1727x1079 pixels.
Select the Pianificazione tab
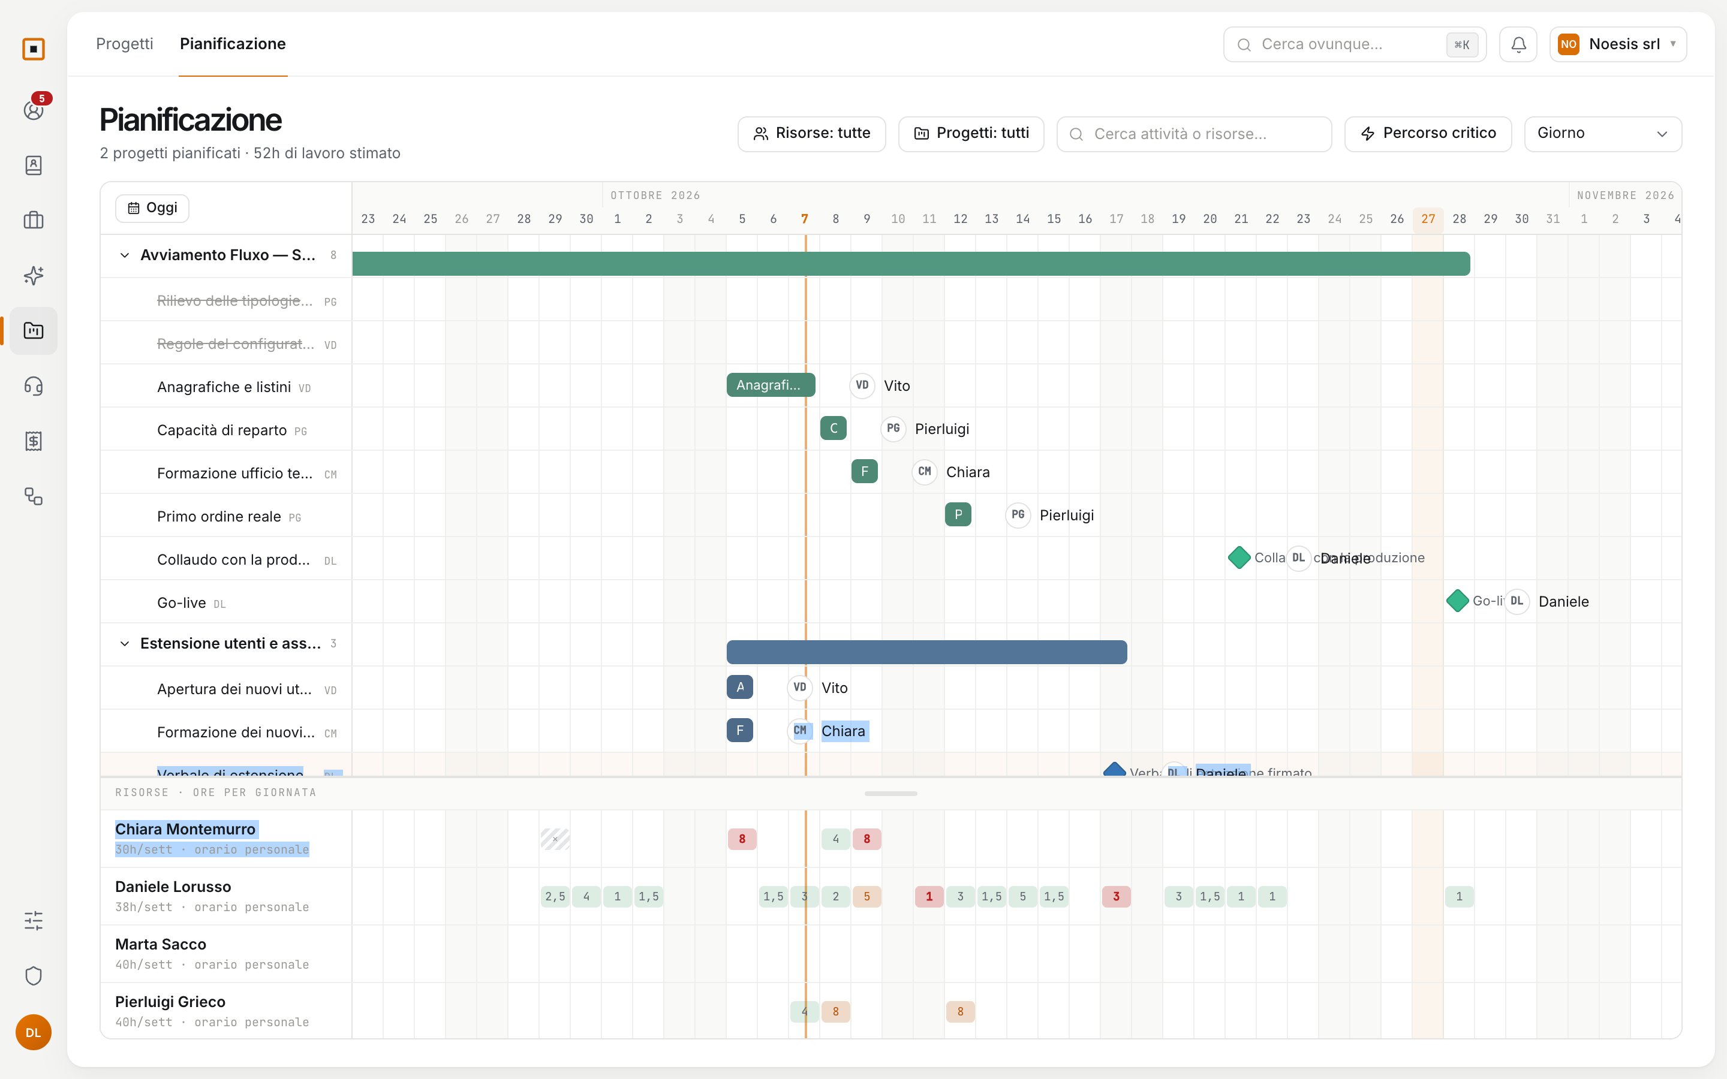coord(233,44)
